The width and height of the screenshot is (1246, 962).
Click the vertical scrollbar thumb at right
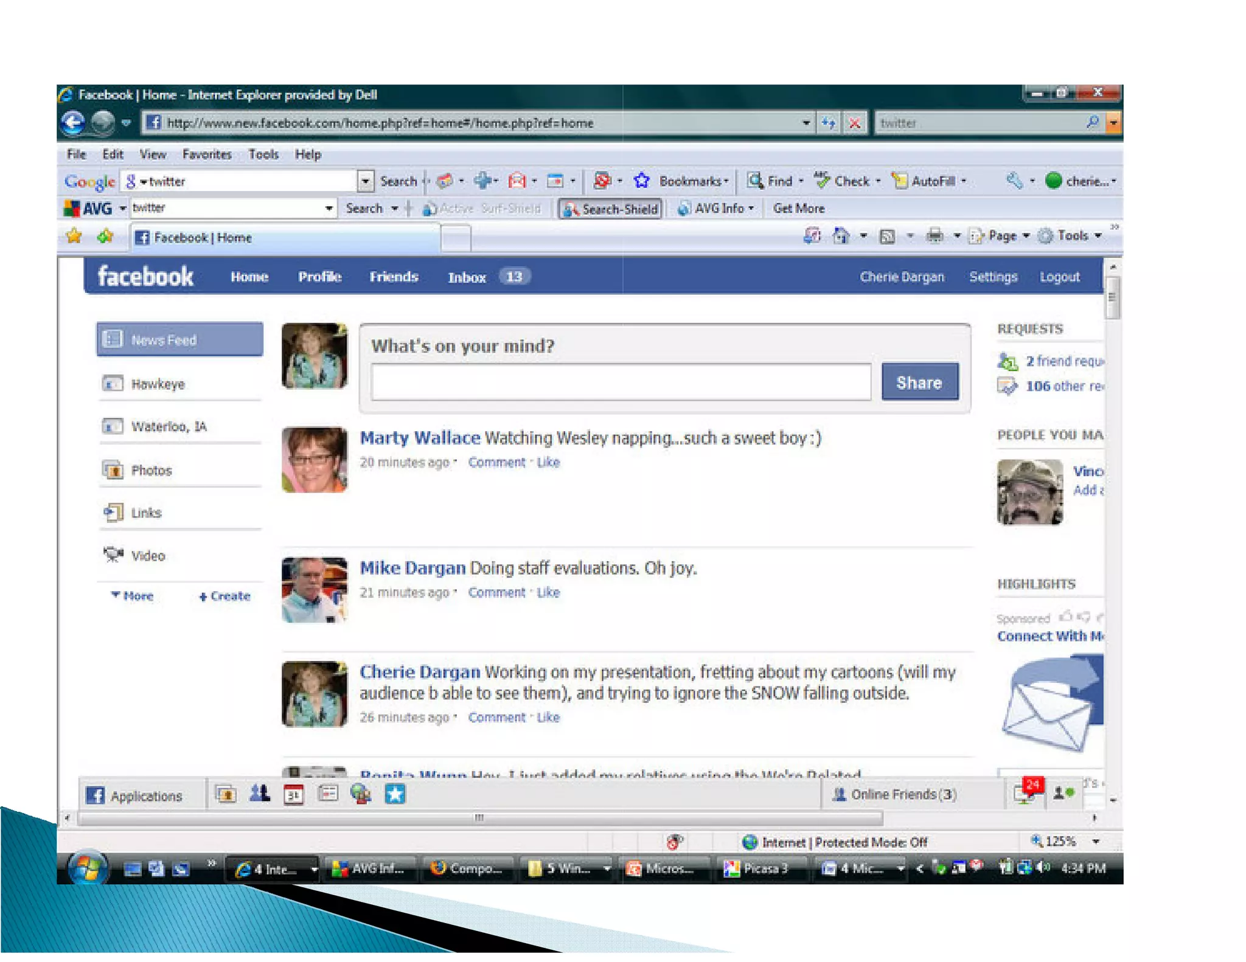point(1113,297)
